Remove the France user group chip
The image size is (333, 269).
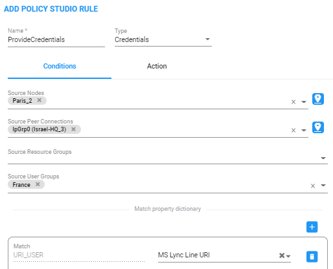pos(38,184)
